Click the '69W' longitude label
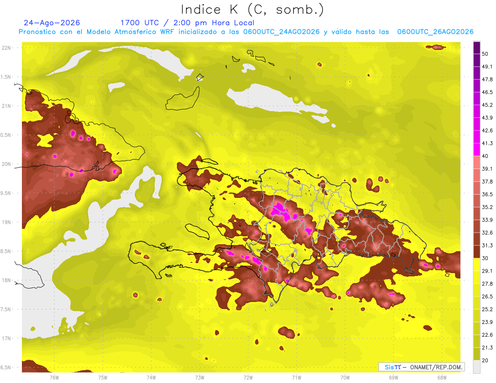 coord(393,377)
